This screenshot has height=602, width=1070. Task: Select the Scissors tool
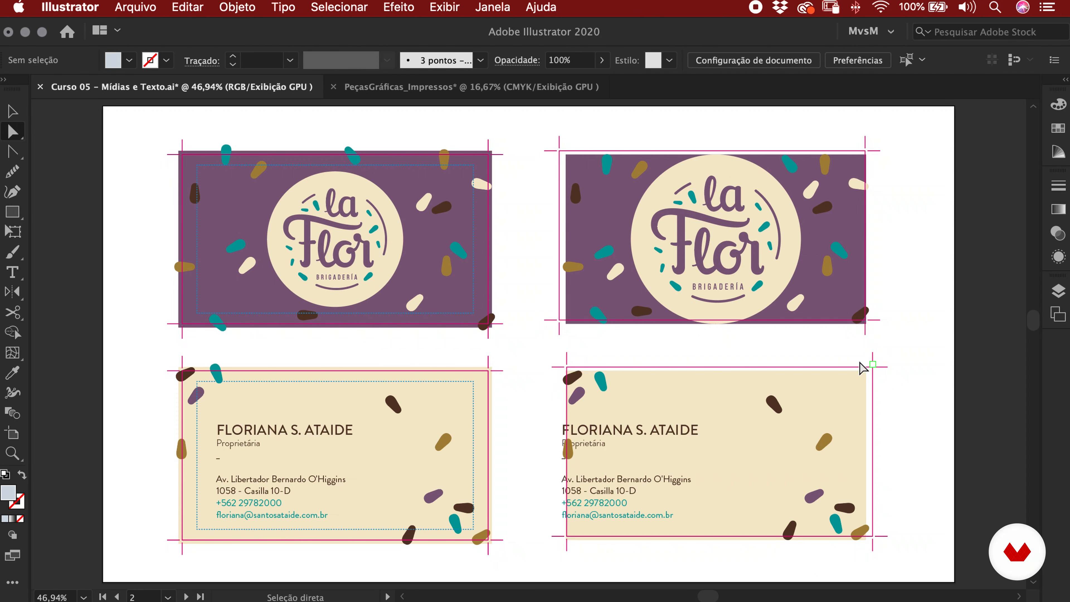point(13,312)
